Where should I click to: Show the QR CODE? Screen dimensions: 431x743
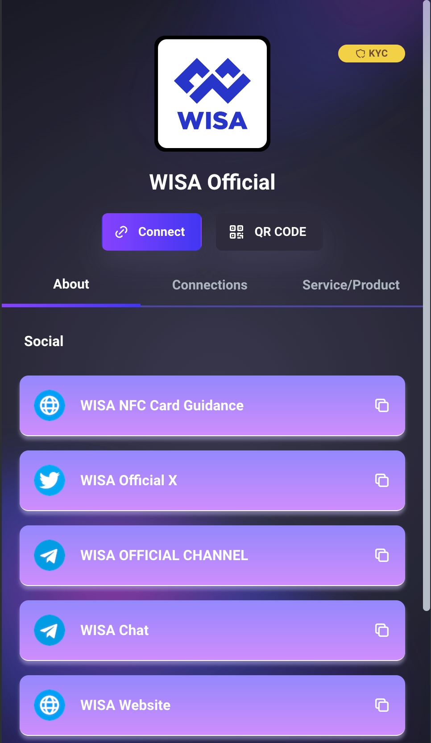269,232
